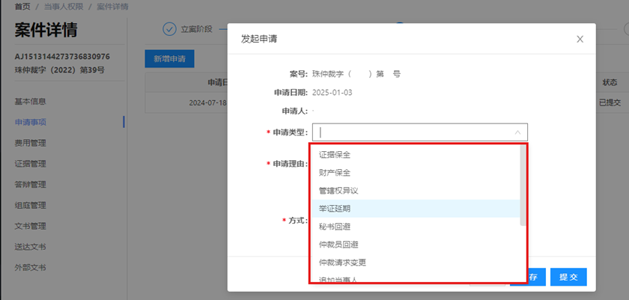629x300 pixels.
Task: Open 组庭管理 in the sidebar
Action: (31, 206)
